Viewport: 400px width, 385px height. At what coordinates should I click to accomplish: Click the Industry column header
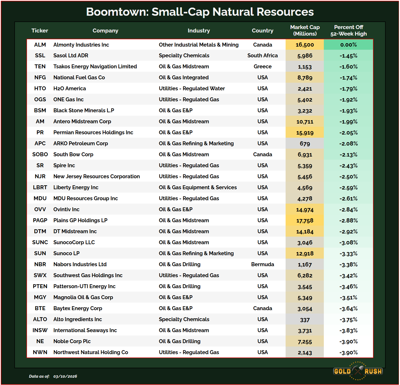point(198,31)
